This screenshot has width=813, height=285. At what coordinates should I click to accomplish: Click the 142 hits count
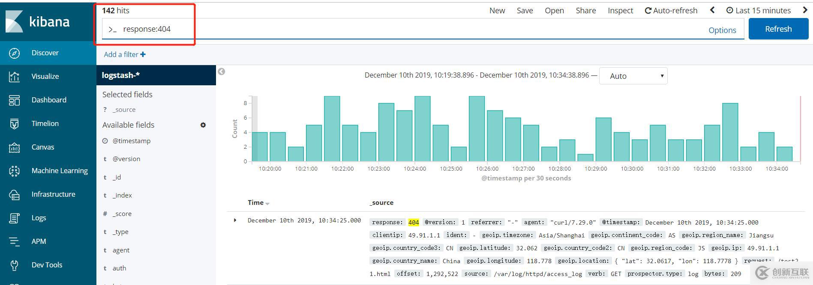(x=116, y=10)
